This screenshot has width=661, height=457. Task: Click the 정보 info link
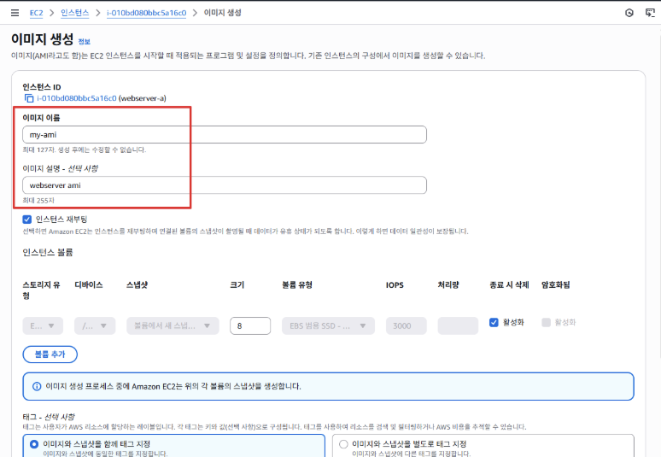[85, 41]
